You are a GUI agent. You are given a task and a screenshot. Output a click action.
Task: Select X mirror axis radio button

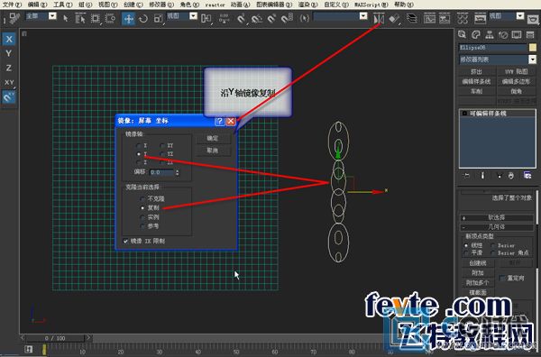pos(139,145)
